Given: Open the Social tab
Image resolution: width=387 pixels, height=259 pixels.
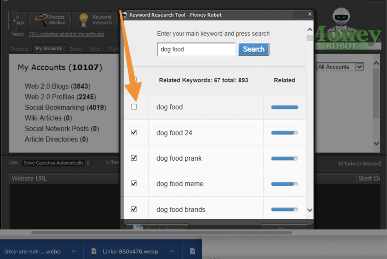Looking at the screenshot, I should click(x=76, y=49).
